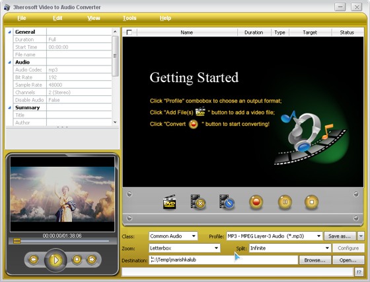Screen dimensions: 370x282
Task: Start converting with the red Convert button
Action: coord(256,202)
